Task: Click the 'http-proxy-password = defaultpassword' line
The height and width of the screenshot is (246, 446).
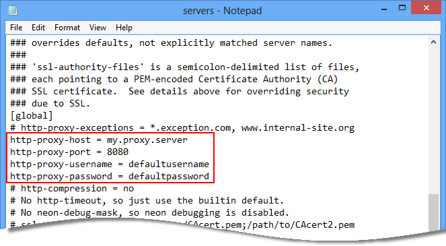Action: point(110,177)
